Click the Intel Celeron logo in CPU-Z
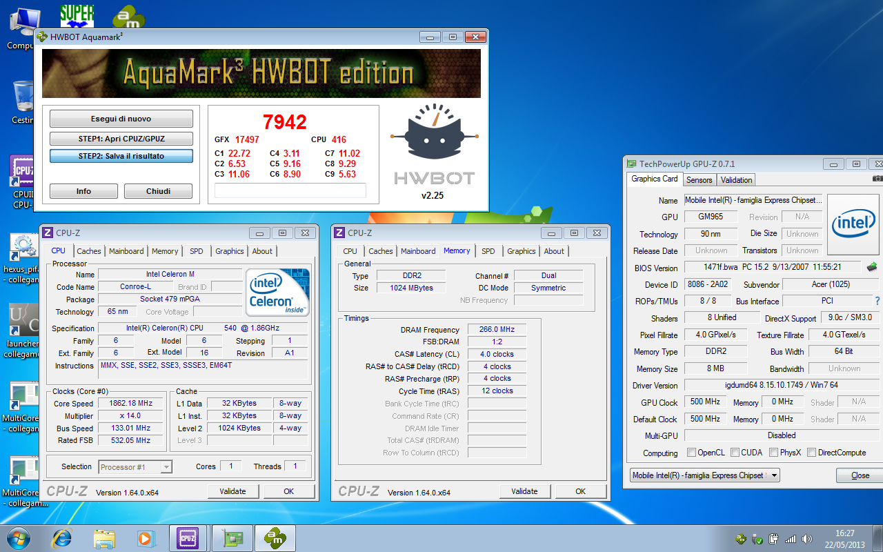 tap(279, 293)
